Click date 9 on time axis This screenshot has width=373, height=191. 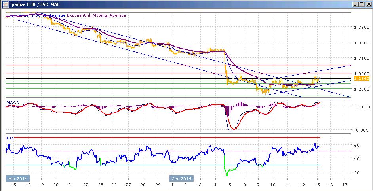[258, 185]
